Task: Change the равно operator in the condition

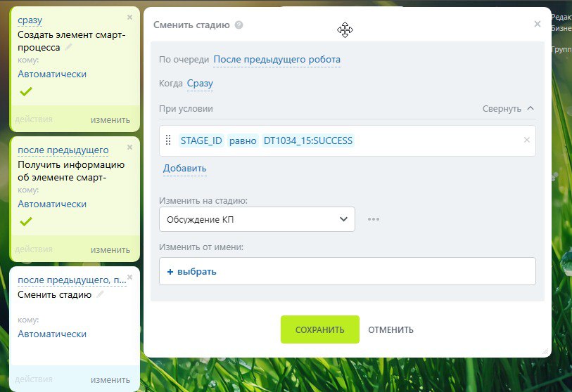Action: point(243,141)
